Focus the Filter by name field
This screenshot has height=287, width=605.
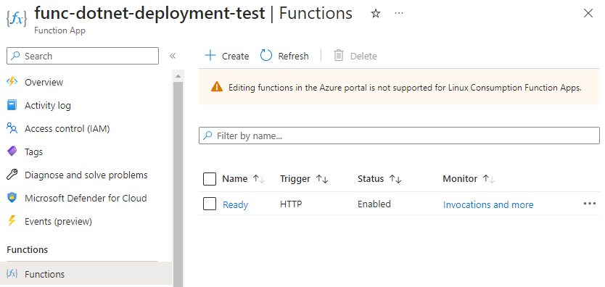click(400, 136)
